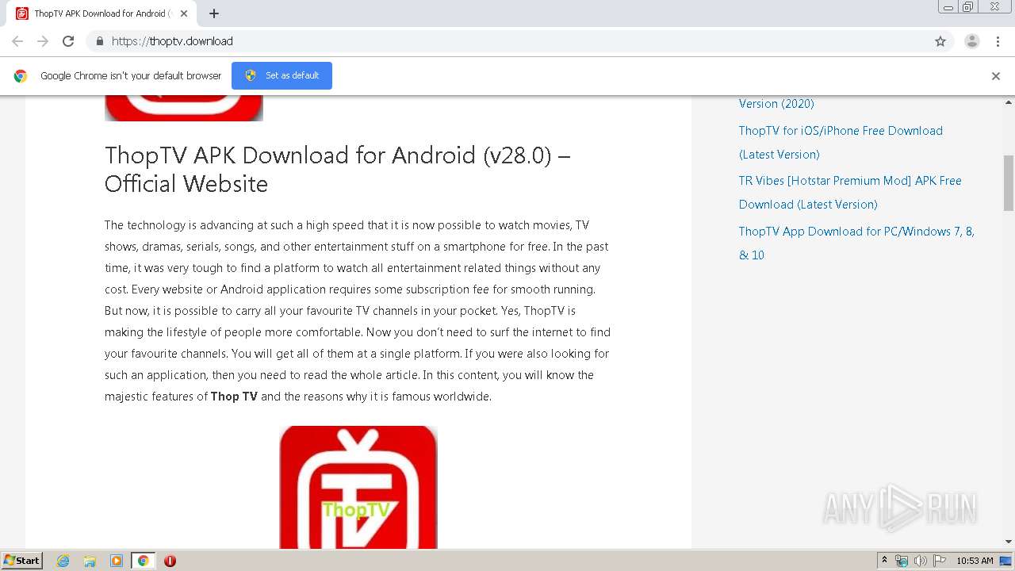The image size is (1015, 571).
Task: Restore down the Chrome window
Action: [968, 7]
